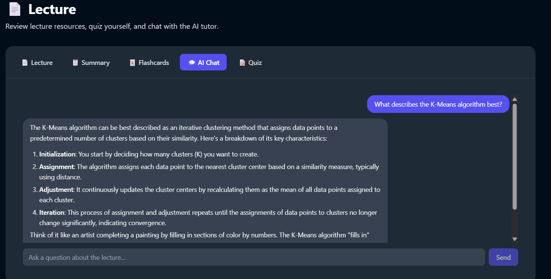
Task: Click the scrollbar up arrow icon
Action: coord(515,99)
